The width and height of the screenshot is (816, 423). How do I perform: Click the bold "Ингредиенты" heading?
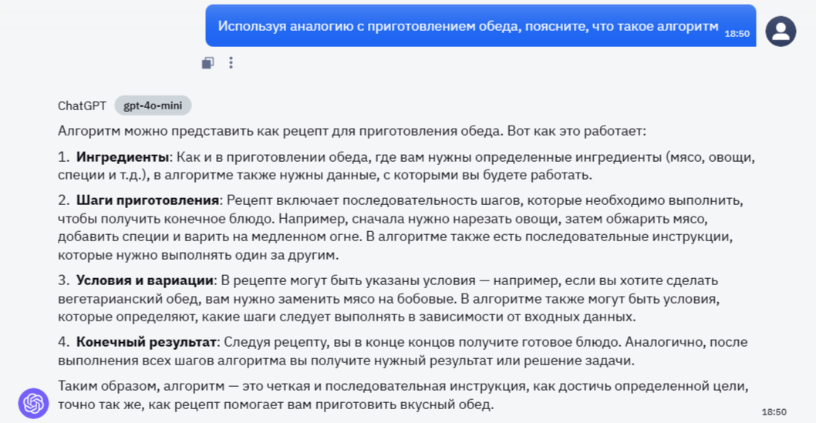pos(123,157)
